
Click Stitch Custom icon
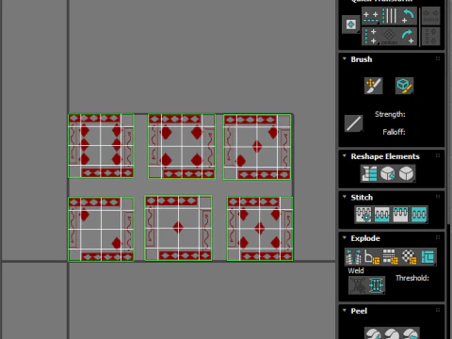419,215
